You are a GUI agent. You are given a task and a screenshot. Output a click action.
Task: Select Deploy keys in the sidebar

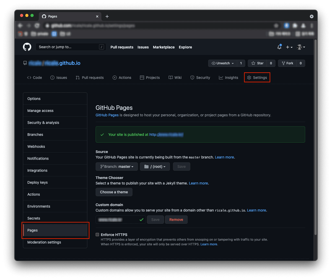point(55,182)
